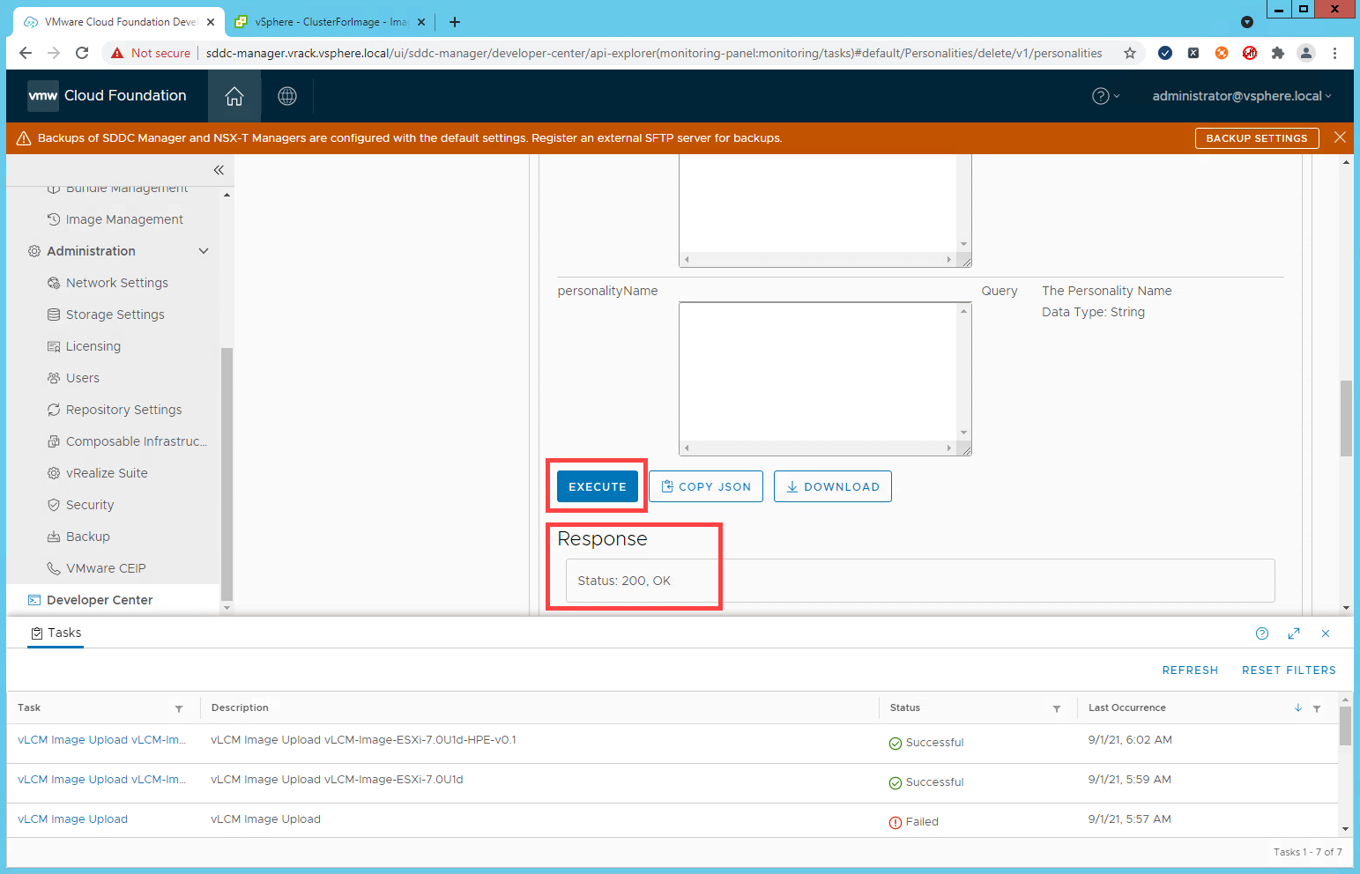Screen dimensions: 1360x874
Task: Switch to vSphere ClusterForImage browser tab
Action: pyautogui.click(x=331, y=22)
